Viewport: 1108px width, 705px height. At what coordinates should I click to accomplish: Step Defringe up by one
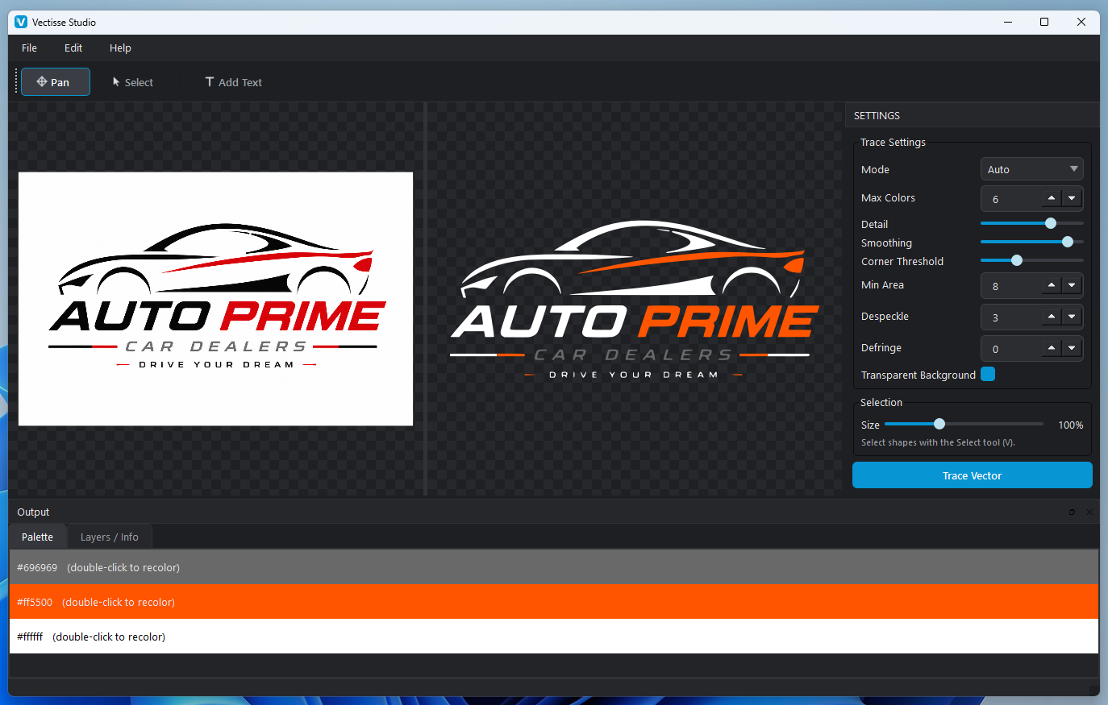pos(1052,348)
